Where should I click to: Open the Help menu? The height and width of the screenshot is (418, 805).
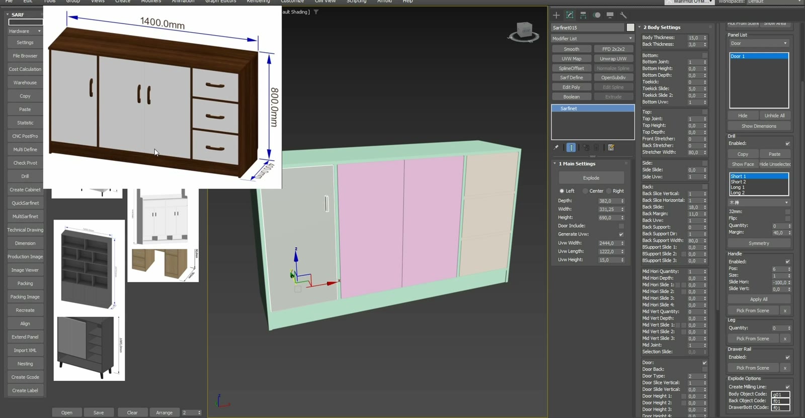coord(408,2)
